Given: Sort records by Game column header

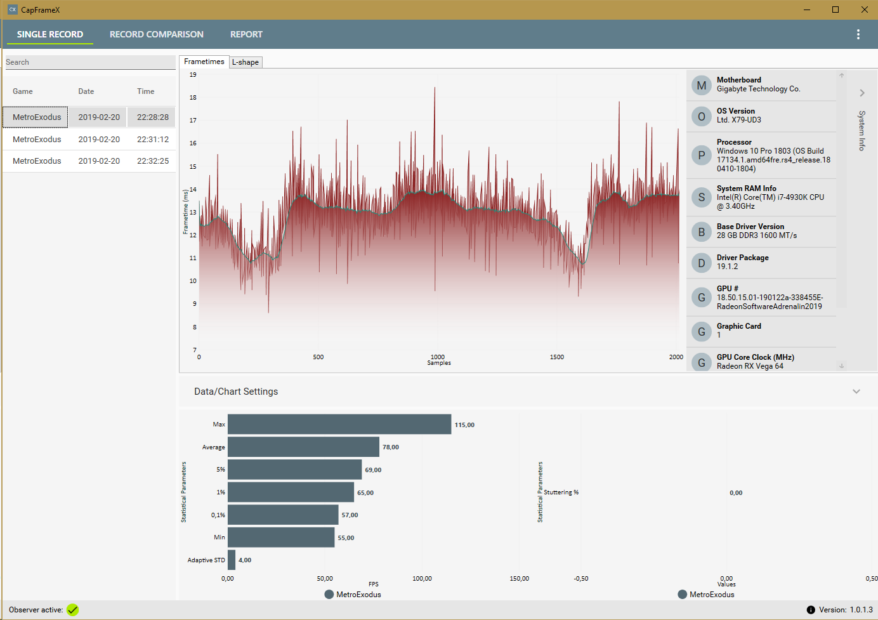Looking at the screenshot, I should click(x=23, y=91).
